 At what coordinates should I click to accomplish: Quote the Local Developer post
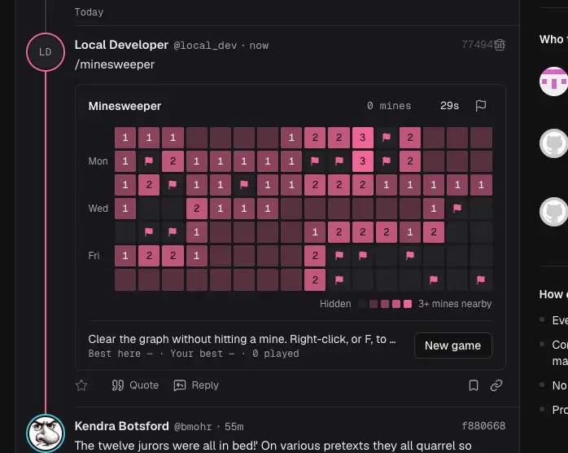pyautogui.click(x=135, y=385)
